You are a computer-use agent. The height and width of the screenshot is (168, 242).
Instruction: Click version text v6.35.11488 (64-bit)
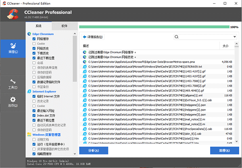pos(36,17)
